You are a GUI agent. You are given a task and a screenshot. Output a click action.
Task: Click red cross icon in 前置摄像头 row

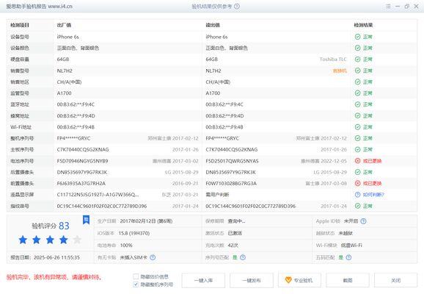(357, 184)
